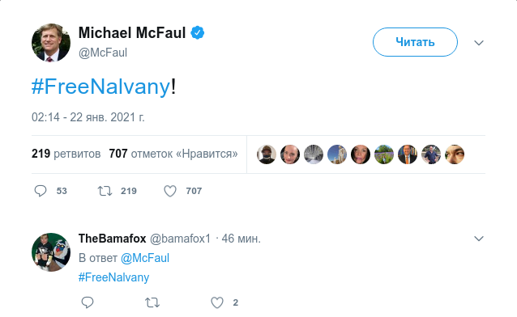Retweet TheBamafox's reply
The width and height of the screenshot is (517, 317).
(x=152, y=302)
